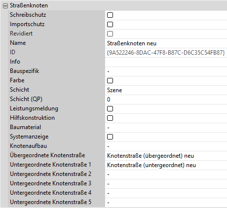Check the Leistungsmeldung box
The image size is (227, 208).
pyautogui.click(x=110, y=109)
